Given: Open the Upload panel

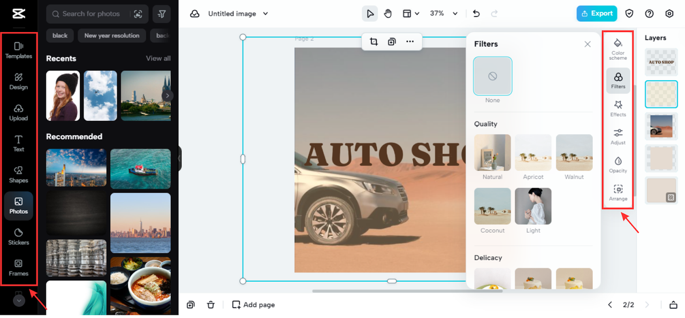Looking at the screenshot, I should click(x=19, y=112).
